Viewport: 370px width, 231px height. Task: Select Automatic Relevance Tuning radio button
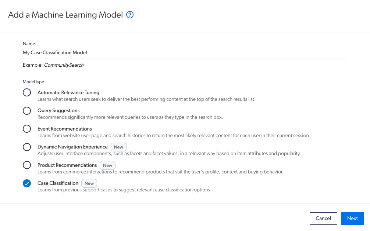click(27, 92)
